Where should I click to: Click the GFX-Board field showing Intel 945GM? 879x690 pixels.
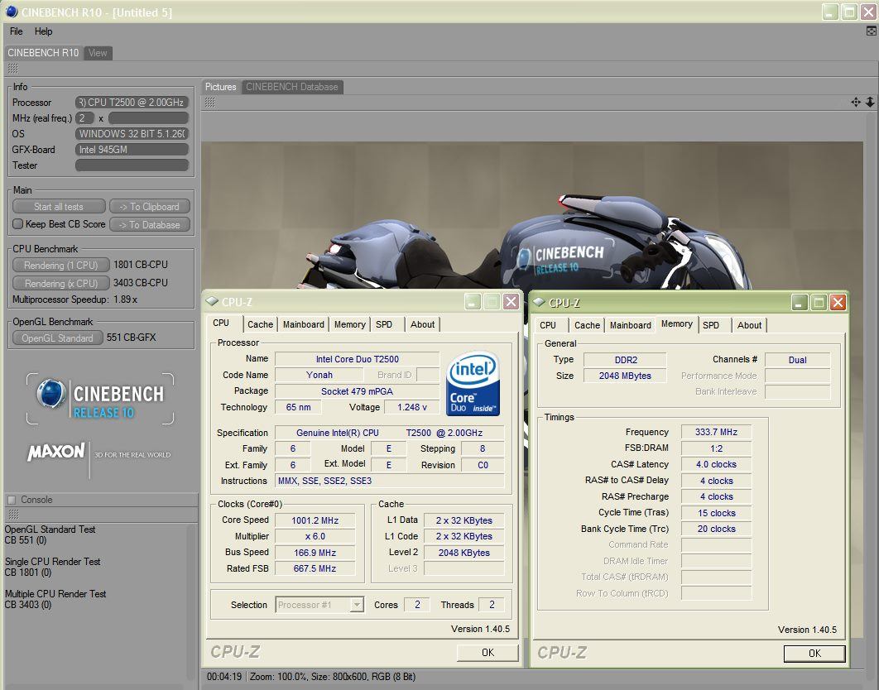pos(132,150)
